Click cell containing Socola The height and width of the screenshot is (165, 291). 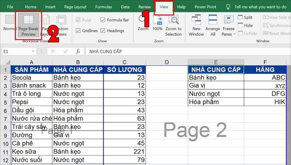[x=32, y=77]
